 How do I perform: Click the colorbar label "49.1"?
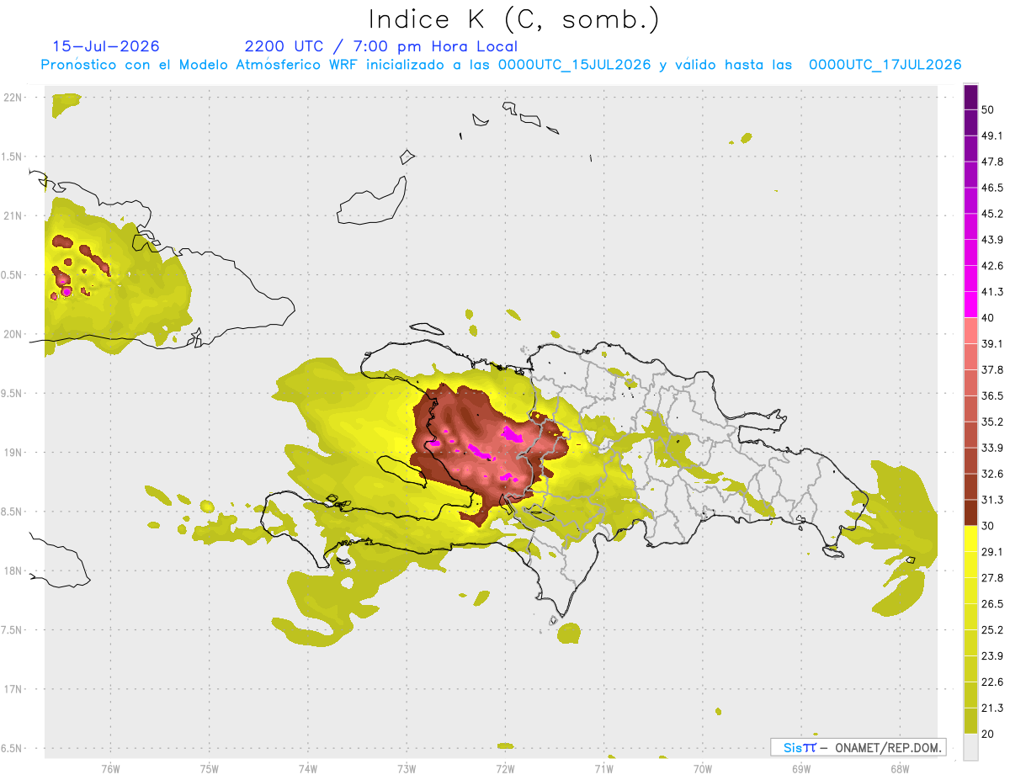click(992, 136)
